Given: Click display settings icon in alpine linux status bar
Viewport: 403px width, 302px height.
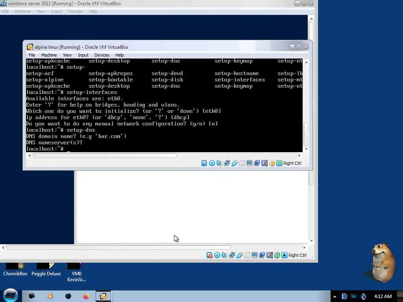Looking at the screenshot, I should (x=249, y=163).
